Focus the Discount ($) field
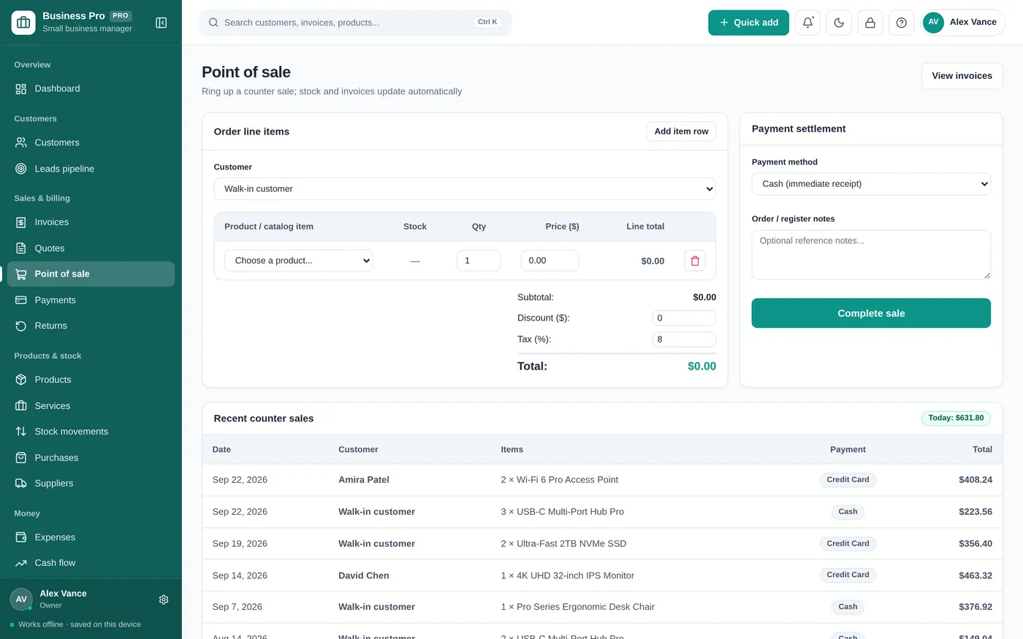The image size is (1023, 639). pos(684,318)
